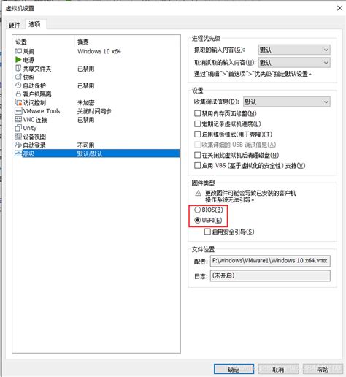Confirm with the 确定 button
Image resolution: width=346 pixels, height=377 pixels.
(x=234, y=370)
